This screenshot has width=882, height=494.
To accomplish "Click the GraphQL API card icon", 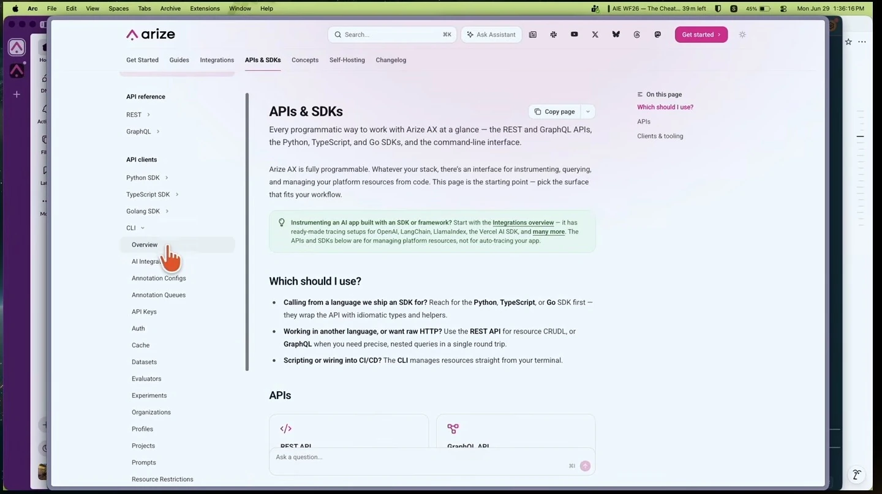I will [x=453, y=429].
